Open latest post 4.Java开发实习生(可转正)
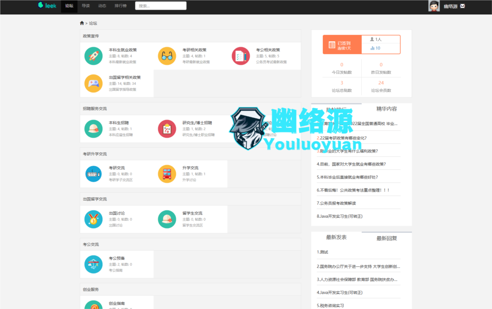The height and width of the screenshot is (309, 492). [340, 293]
